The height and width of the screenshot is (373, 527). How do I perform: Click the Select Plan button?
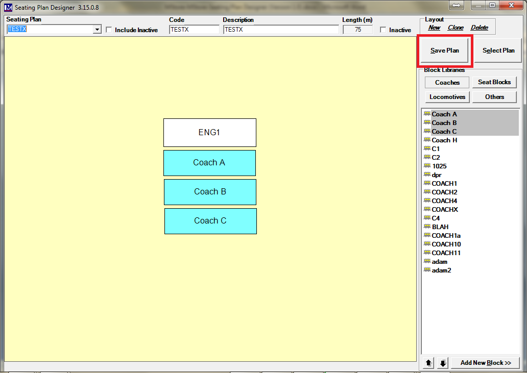point(498,51)
